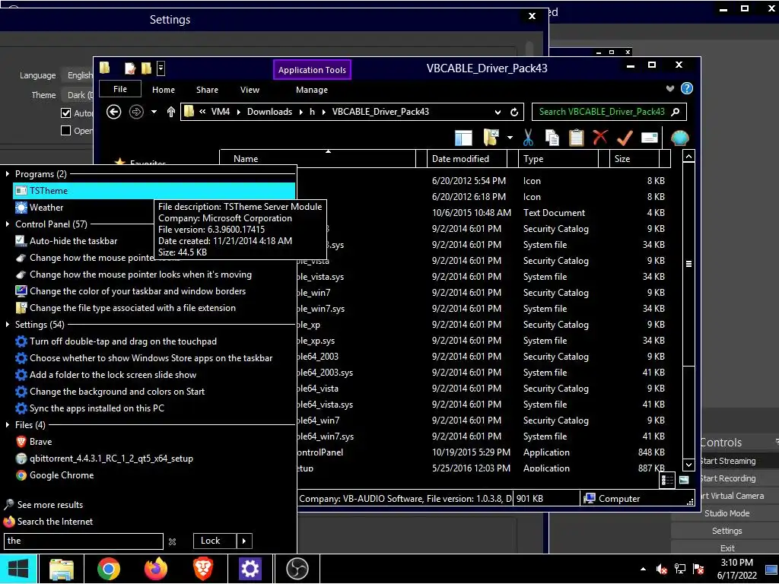The height and width of the screenshot is (584, 779).
Task: Click the Copy icon in toolbar
Action: click(x=552, y=138)
